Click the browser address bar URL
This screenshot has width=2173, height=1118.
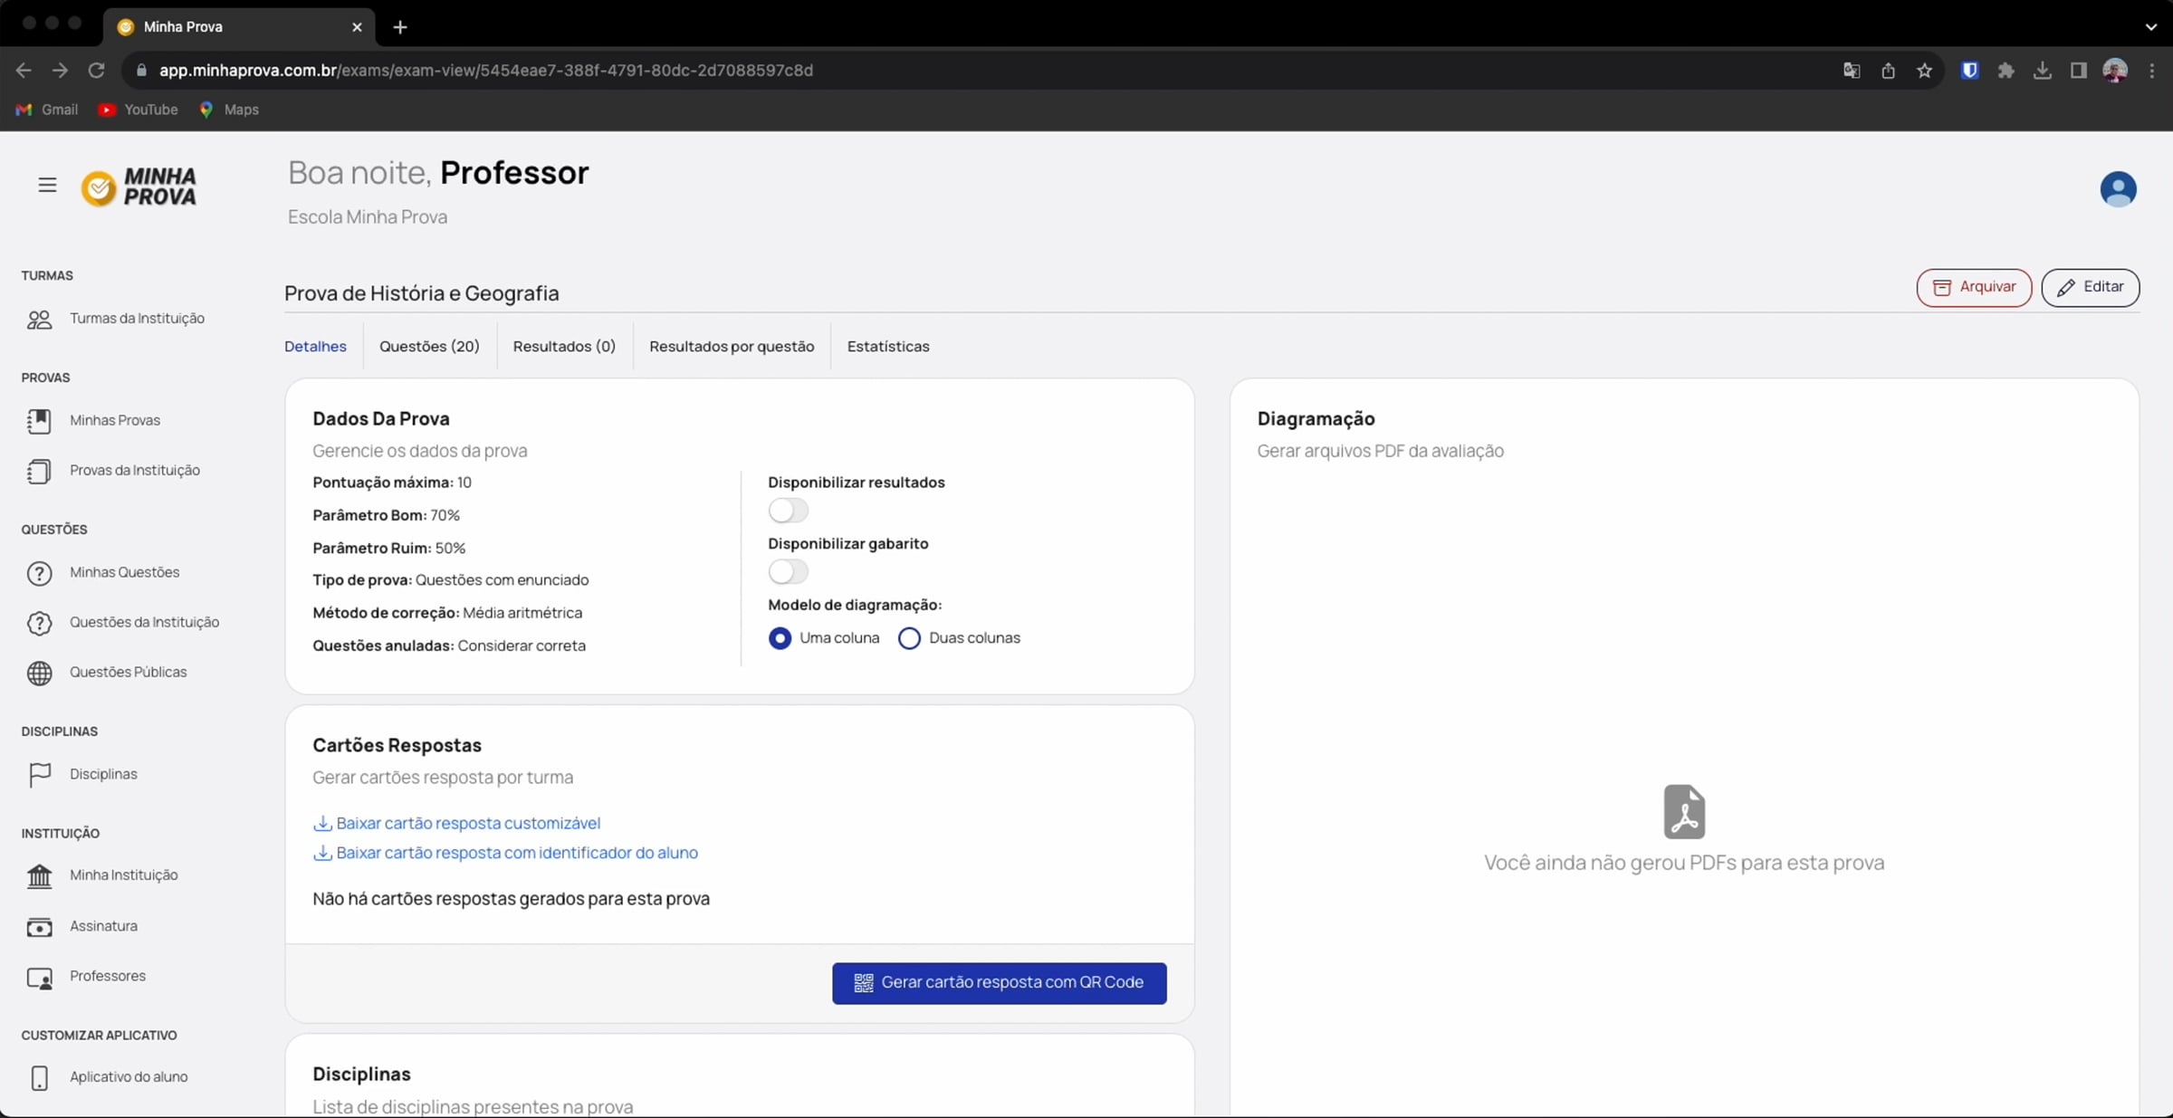coord(486,71)
